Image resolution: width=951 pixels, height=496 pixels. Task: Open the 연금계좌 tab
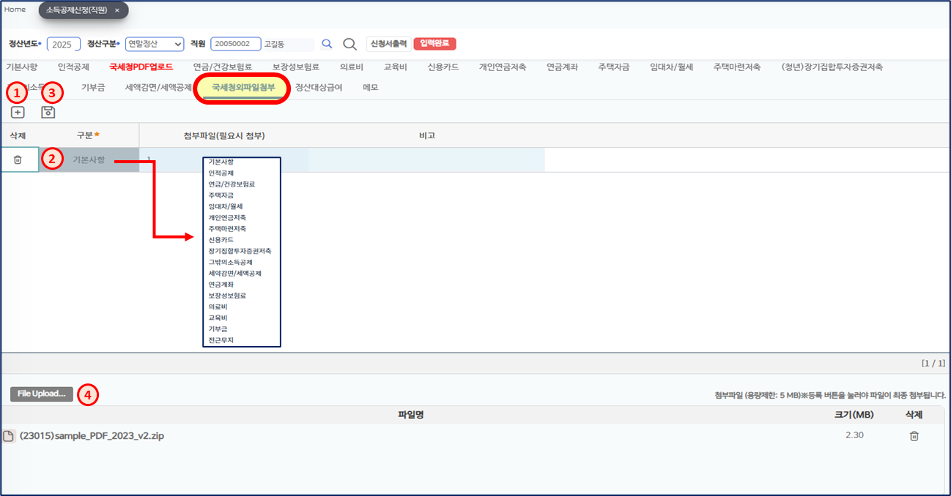pyautogui.click(x=562, y=67)
